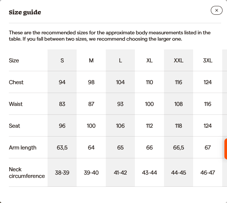Click the XXL size column header
The width and height of the screenshot is (227, 203).
178,61
